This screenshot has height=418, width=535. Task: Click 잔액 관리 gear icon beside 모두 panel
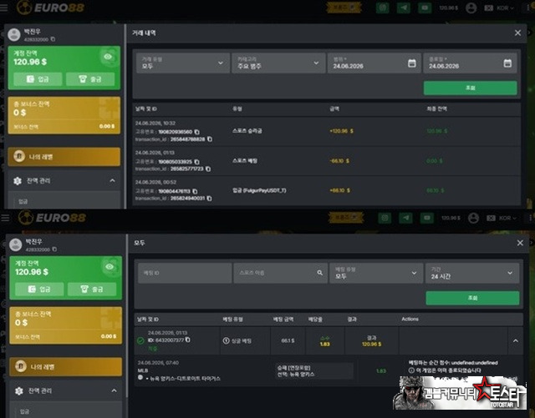19,390
